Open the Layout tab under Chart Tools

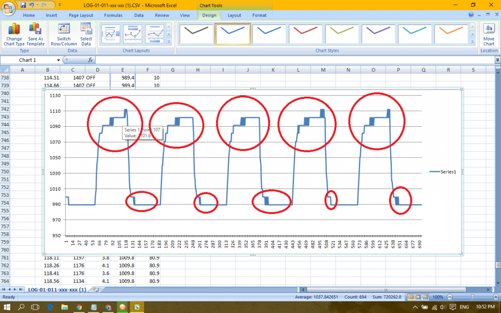234,16
